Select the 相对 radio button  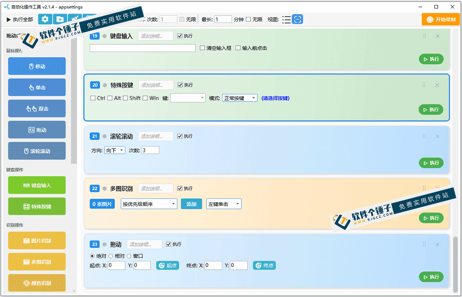point(111,256)
